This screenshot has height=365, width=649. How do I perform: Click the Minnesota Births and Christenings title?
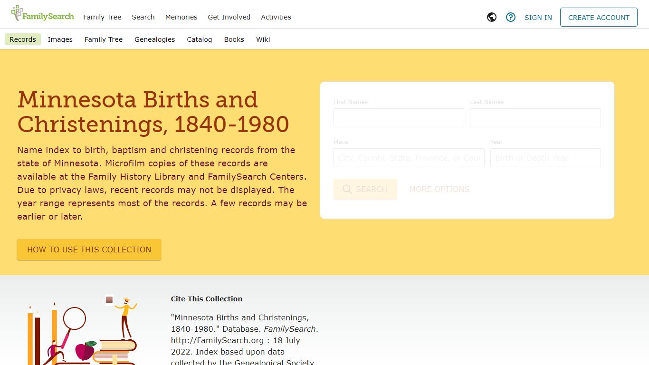(x=153, y=112)
